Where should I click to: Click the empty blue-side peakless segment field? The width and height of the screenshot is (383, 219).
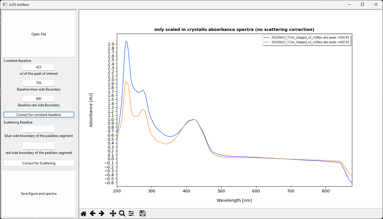pos(38,129)
